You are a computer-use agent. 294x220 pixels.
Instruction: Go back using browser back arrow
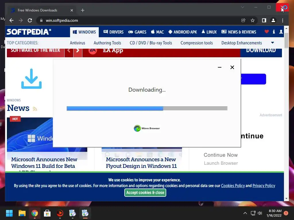11,20
